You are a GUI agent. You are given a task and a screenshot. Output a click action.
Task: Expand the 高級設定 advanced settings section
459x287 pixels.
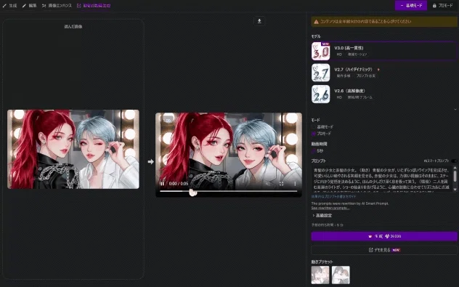[322, 216]
